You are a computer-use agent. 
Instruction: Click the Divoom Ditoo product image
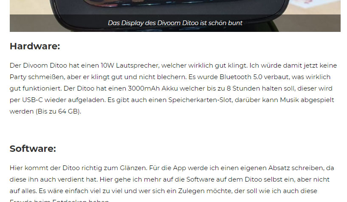pyautogui.click(x=175, y=16)
